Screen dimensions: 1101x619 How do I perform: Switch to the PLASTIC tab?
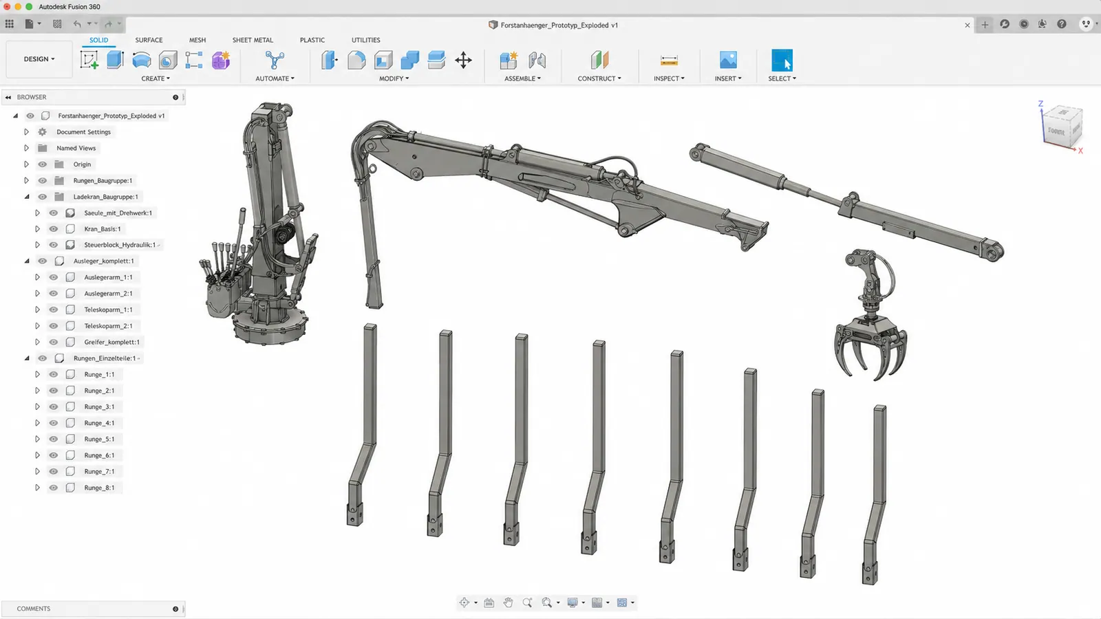[312, 40]
